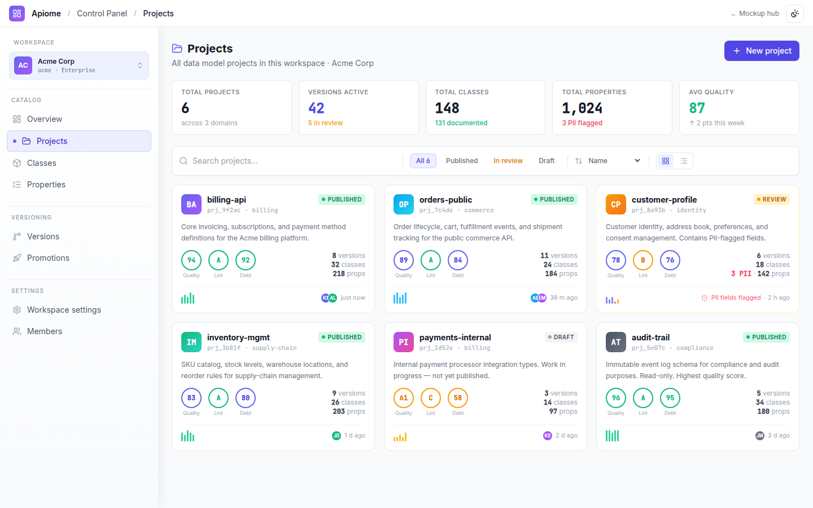Image resolution: width=813 pixels, height=508 pixels.
Task: Click the KS avatar on payments-internal
Action: click(548, 436)
